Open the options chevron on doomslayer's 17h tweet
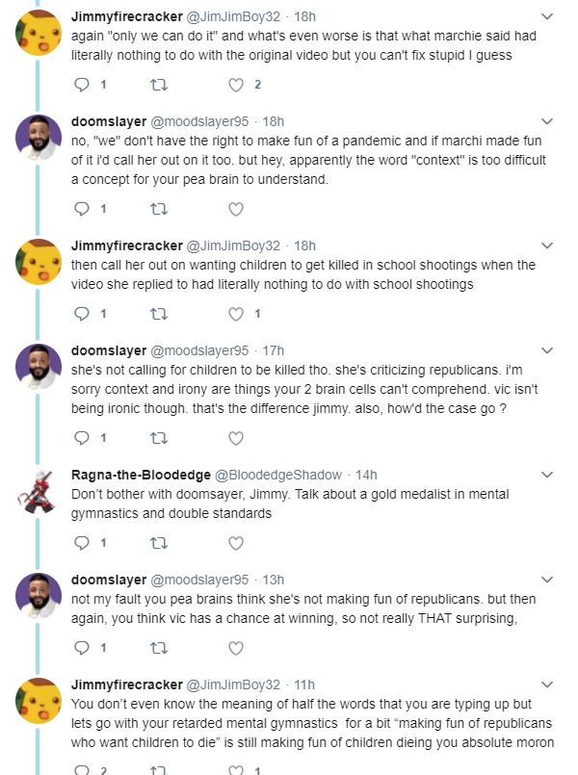The width and height of the screenshot is (578, 775). tap(547, 350)
